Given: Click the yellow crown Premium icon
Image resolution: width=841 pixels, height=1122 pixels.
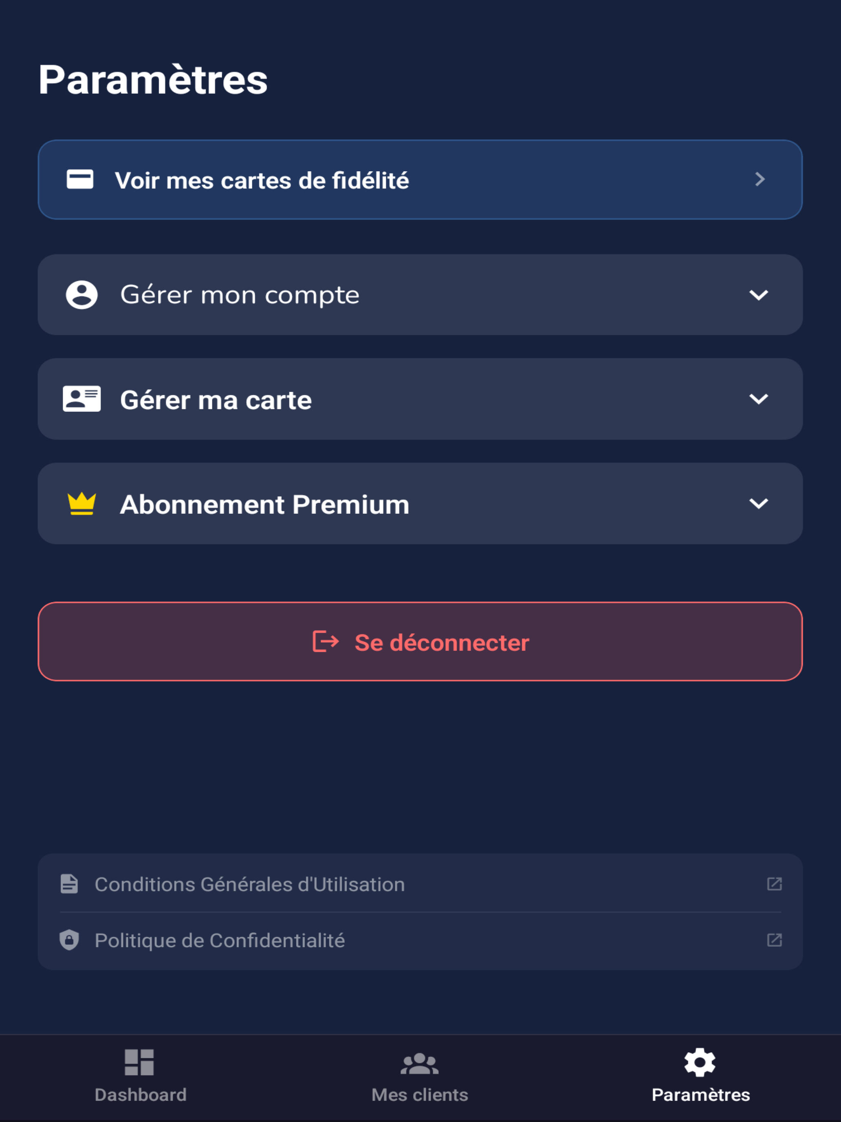Looking at the screenshot, I should click(81, 504).
